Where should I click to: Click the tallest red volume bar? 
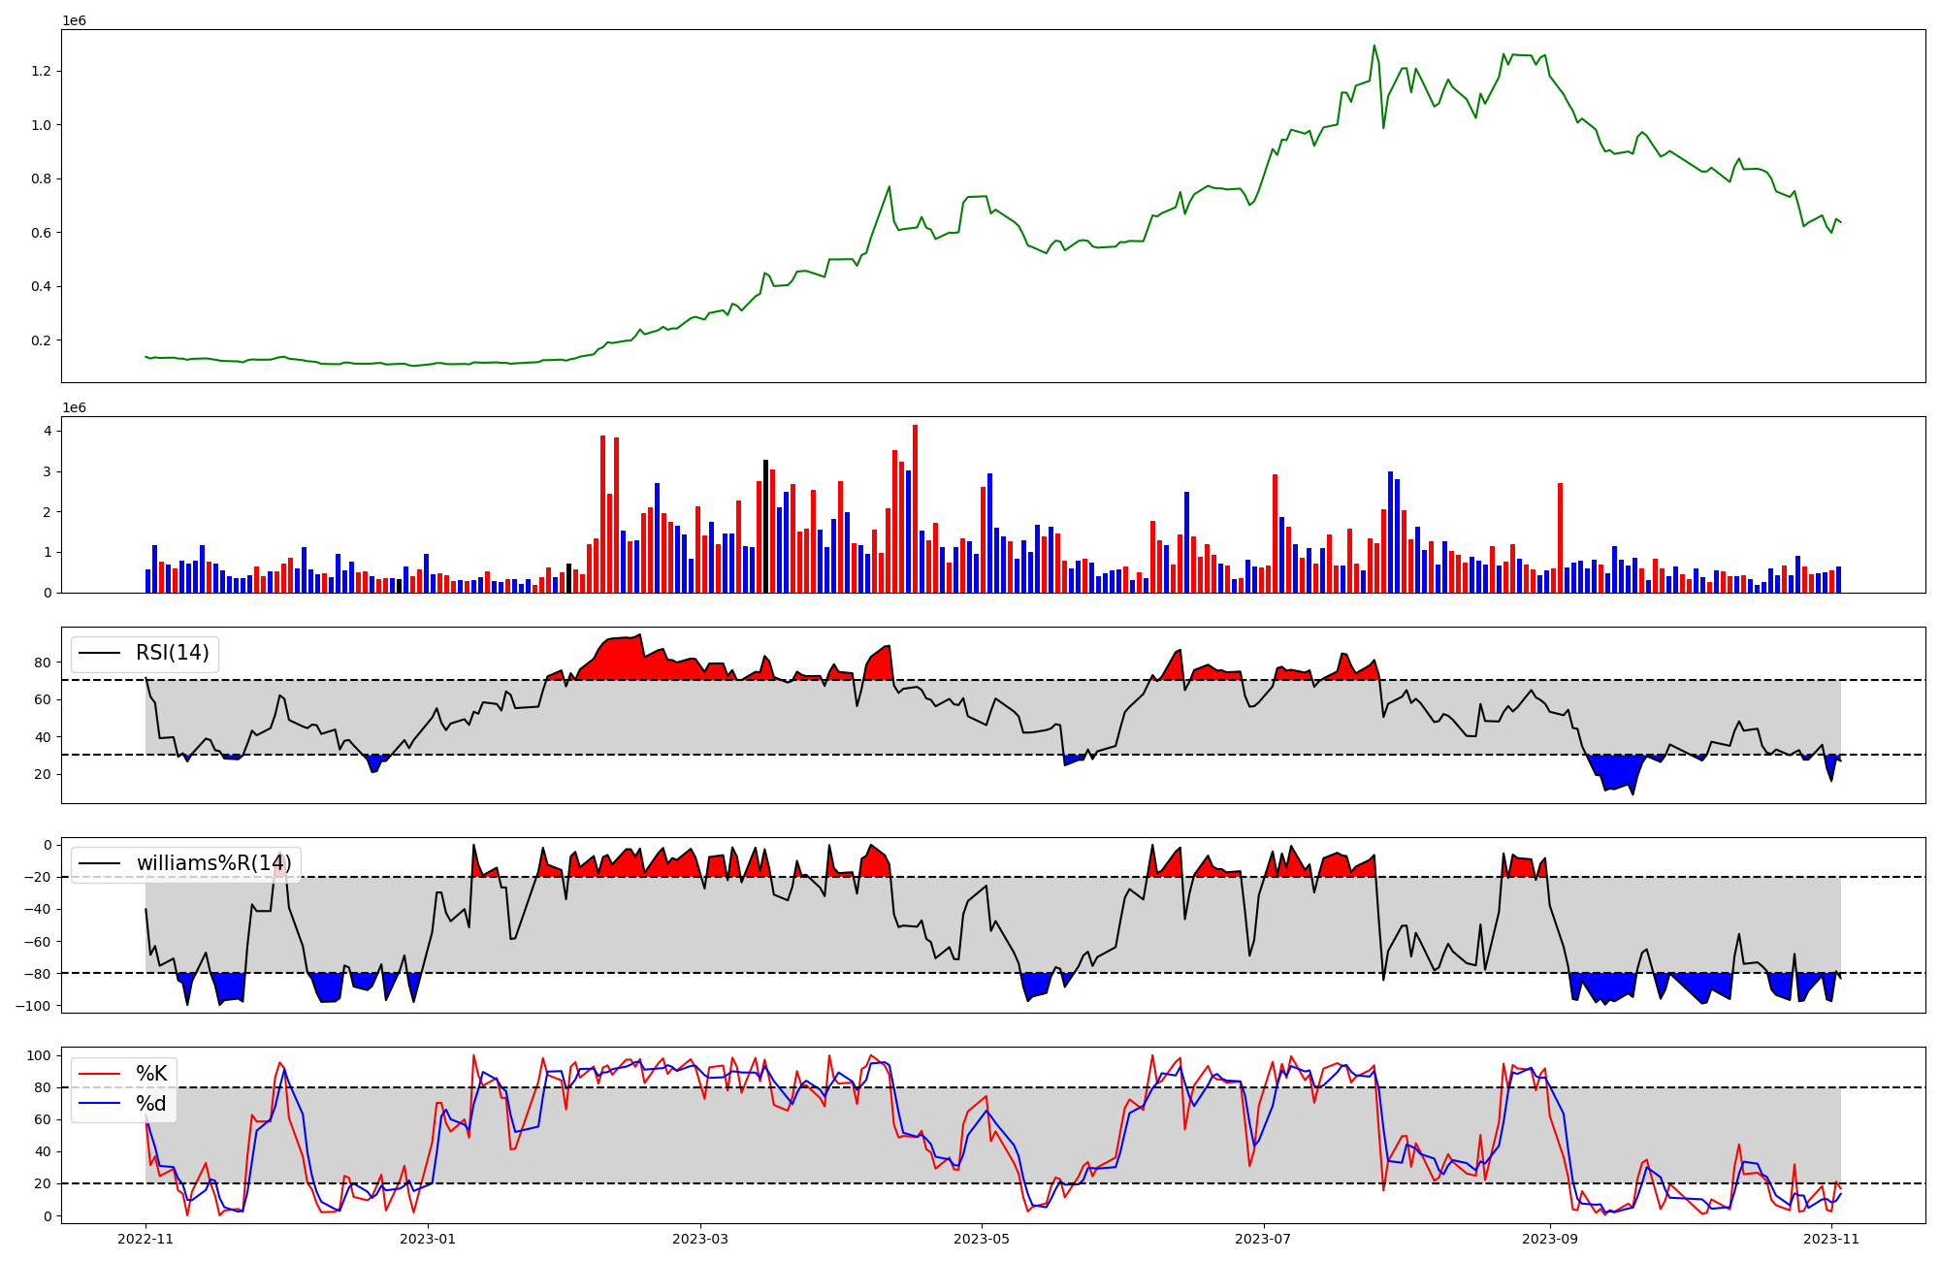[915, 509]
